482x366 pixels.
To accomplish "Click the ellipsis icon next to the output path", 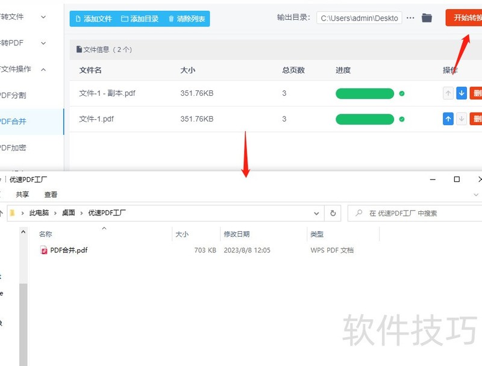I will tap(410, 17).
